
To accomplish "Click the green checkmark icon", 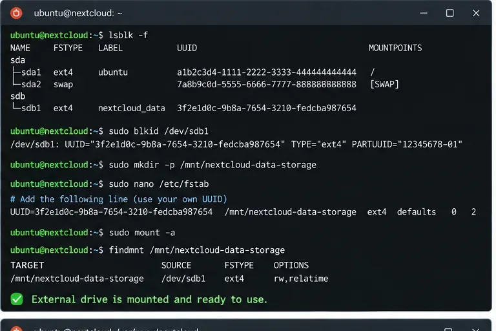I will click(x=16, y=299).
